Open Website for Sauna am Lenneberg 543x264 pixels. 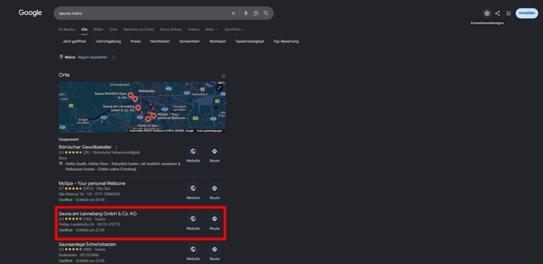pyautogui.click(x=193, y=222)
